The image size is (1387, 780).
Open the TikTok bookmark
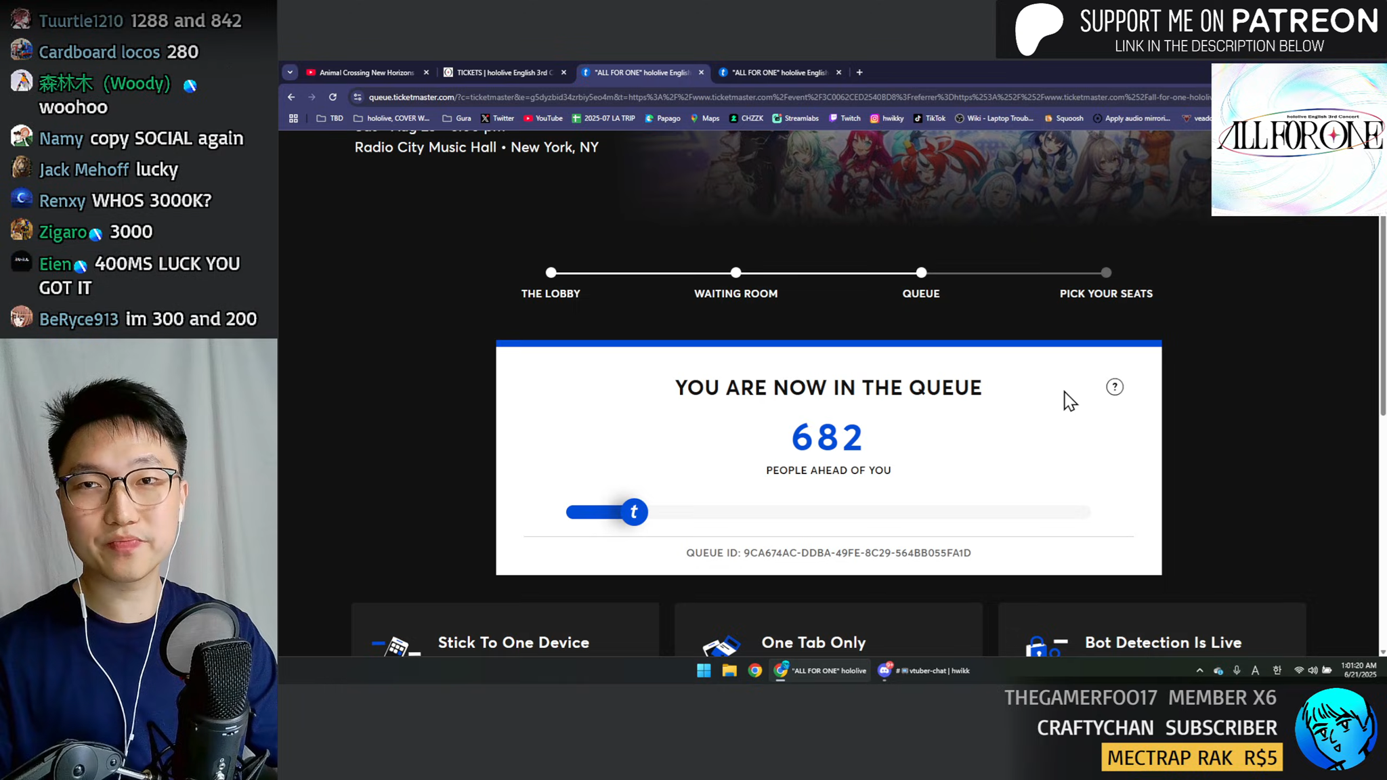[x=929, y=118]
